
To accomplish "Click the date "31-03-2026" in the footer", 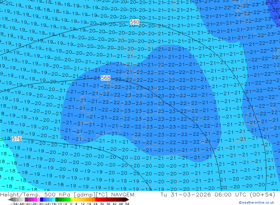I will [191, 194].
